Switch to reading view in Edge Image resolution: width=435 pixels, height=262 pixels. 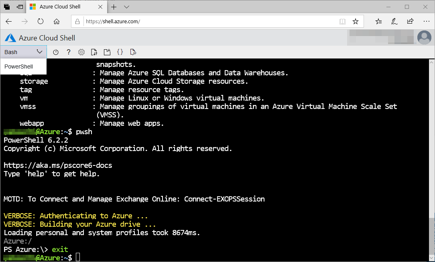[342, 21]
